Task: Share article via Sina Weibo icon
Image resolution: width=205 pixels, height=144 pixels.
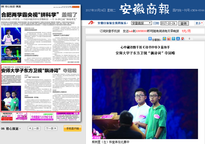Action: click(169, 39)
